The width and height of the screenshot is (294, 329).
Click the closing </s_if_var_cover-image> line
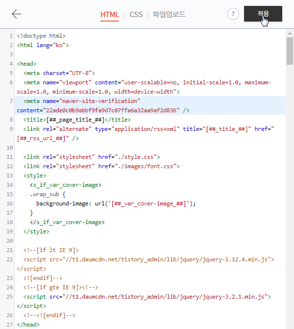(x=67, y=222)
